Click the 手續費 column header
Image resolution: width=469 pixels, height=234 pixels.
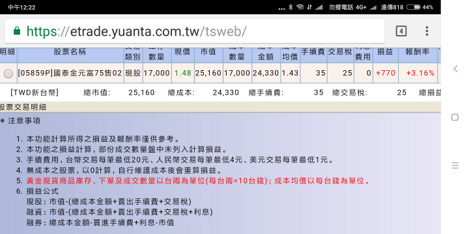(313, 52)
